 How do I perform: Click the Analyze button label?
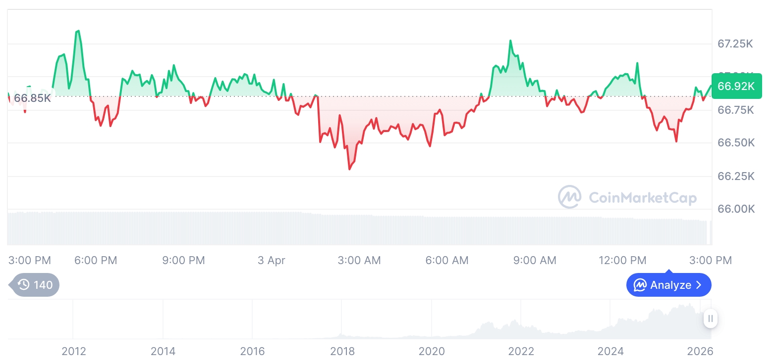pyautogui.click(x=670, y=285)
